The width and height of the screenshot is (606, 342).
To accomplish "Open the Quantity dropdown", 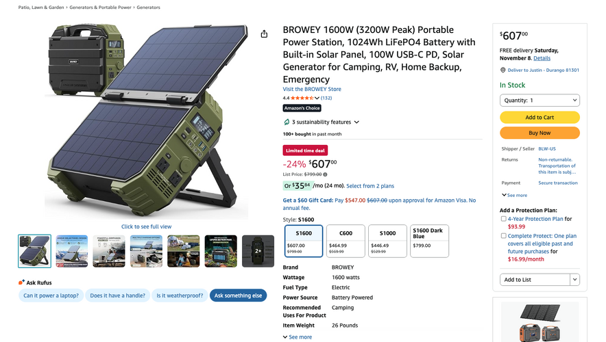I will (x=540, y=101).
